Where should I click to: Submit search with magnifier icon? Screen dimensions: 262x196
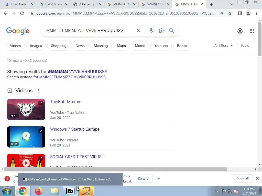(x=171, y=31)
